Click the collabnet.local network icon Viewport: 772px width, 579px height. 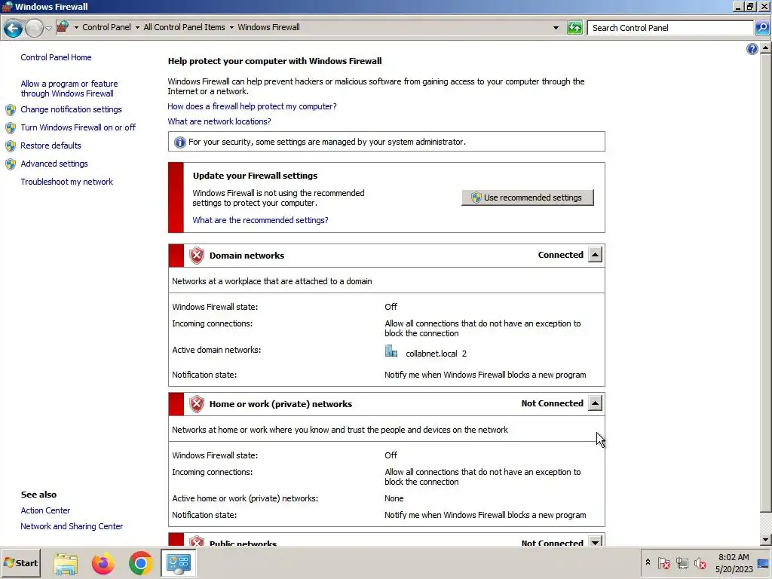391,351
